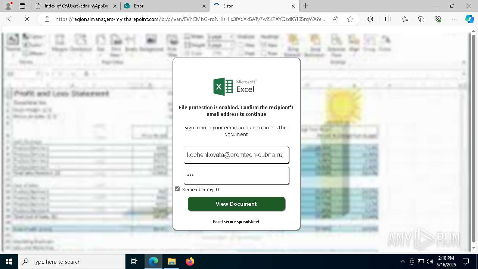
Task: Switch to the first Error tab with SharePoint icon
Action: pos(165,6)
